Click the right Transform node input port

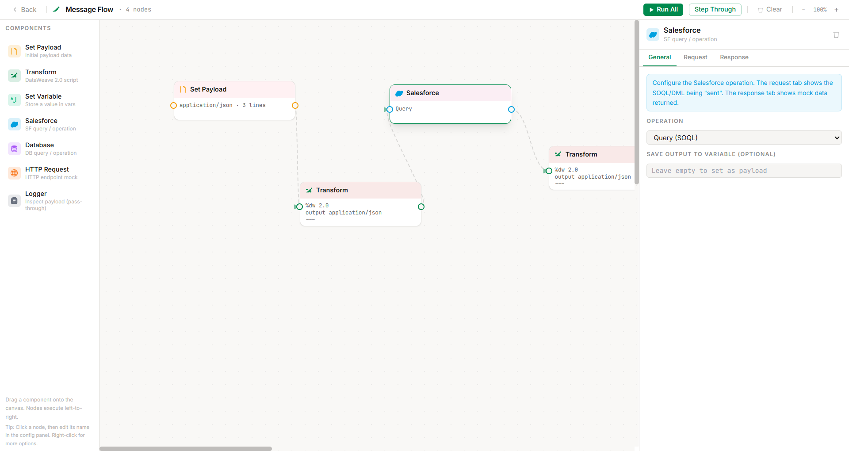549,171
